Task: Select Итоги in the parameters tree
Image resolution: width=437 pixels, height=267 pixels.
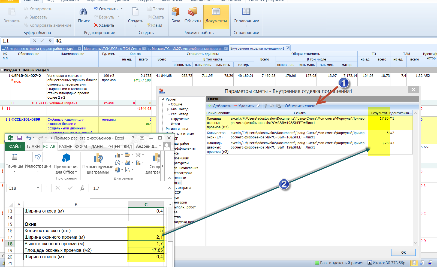Action: point(175,124)
